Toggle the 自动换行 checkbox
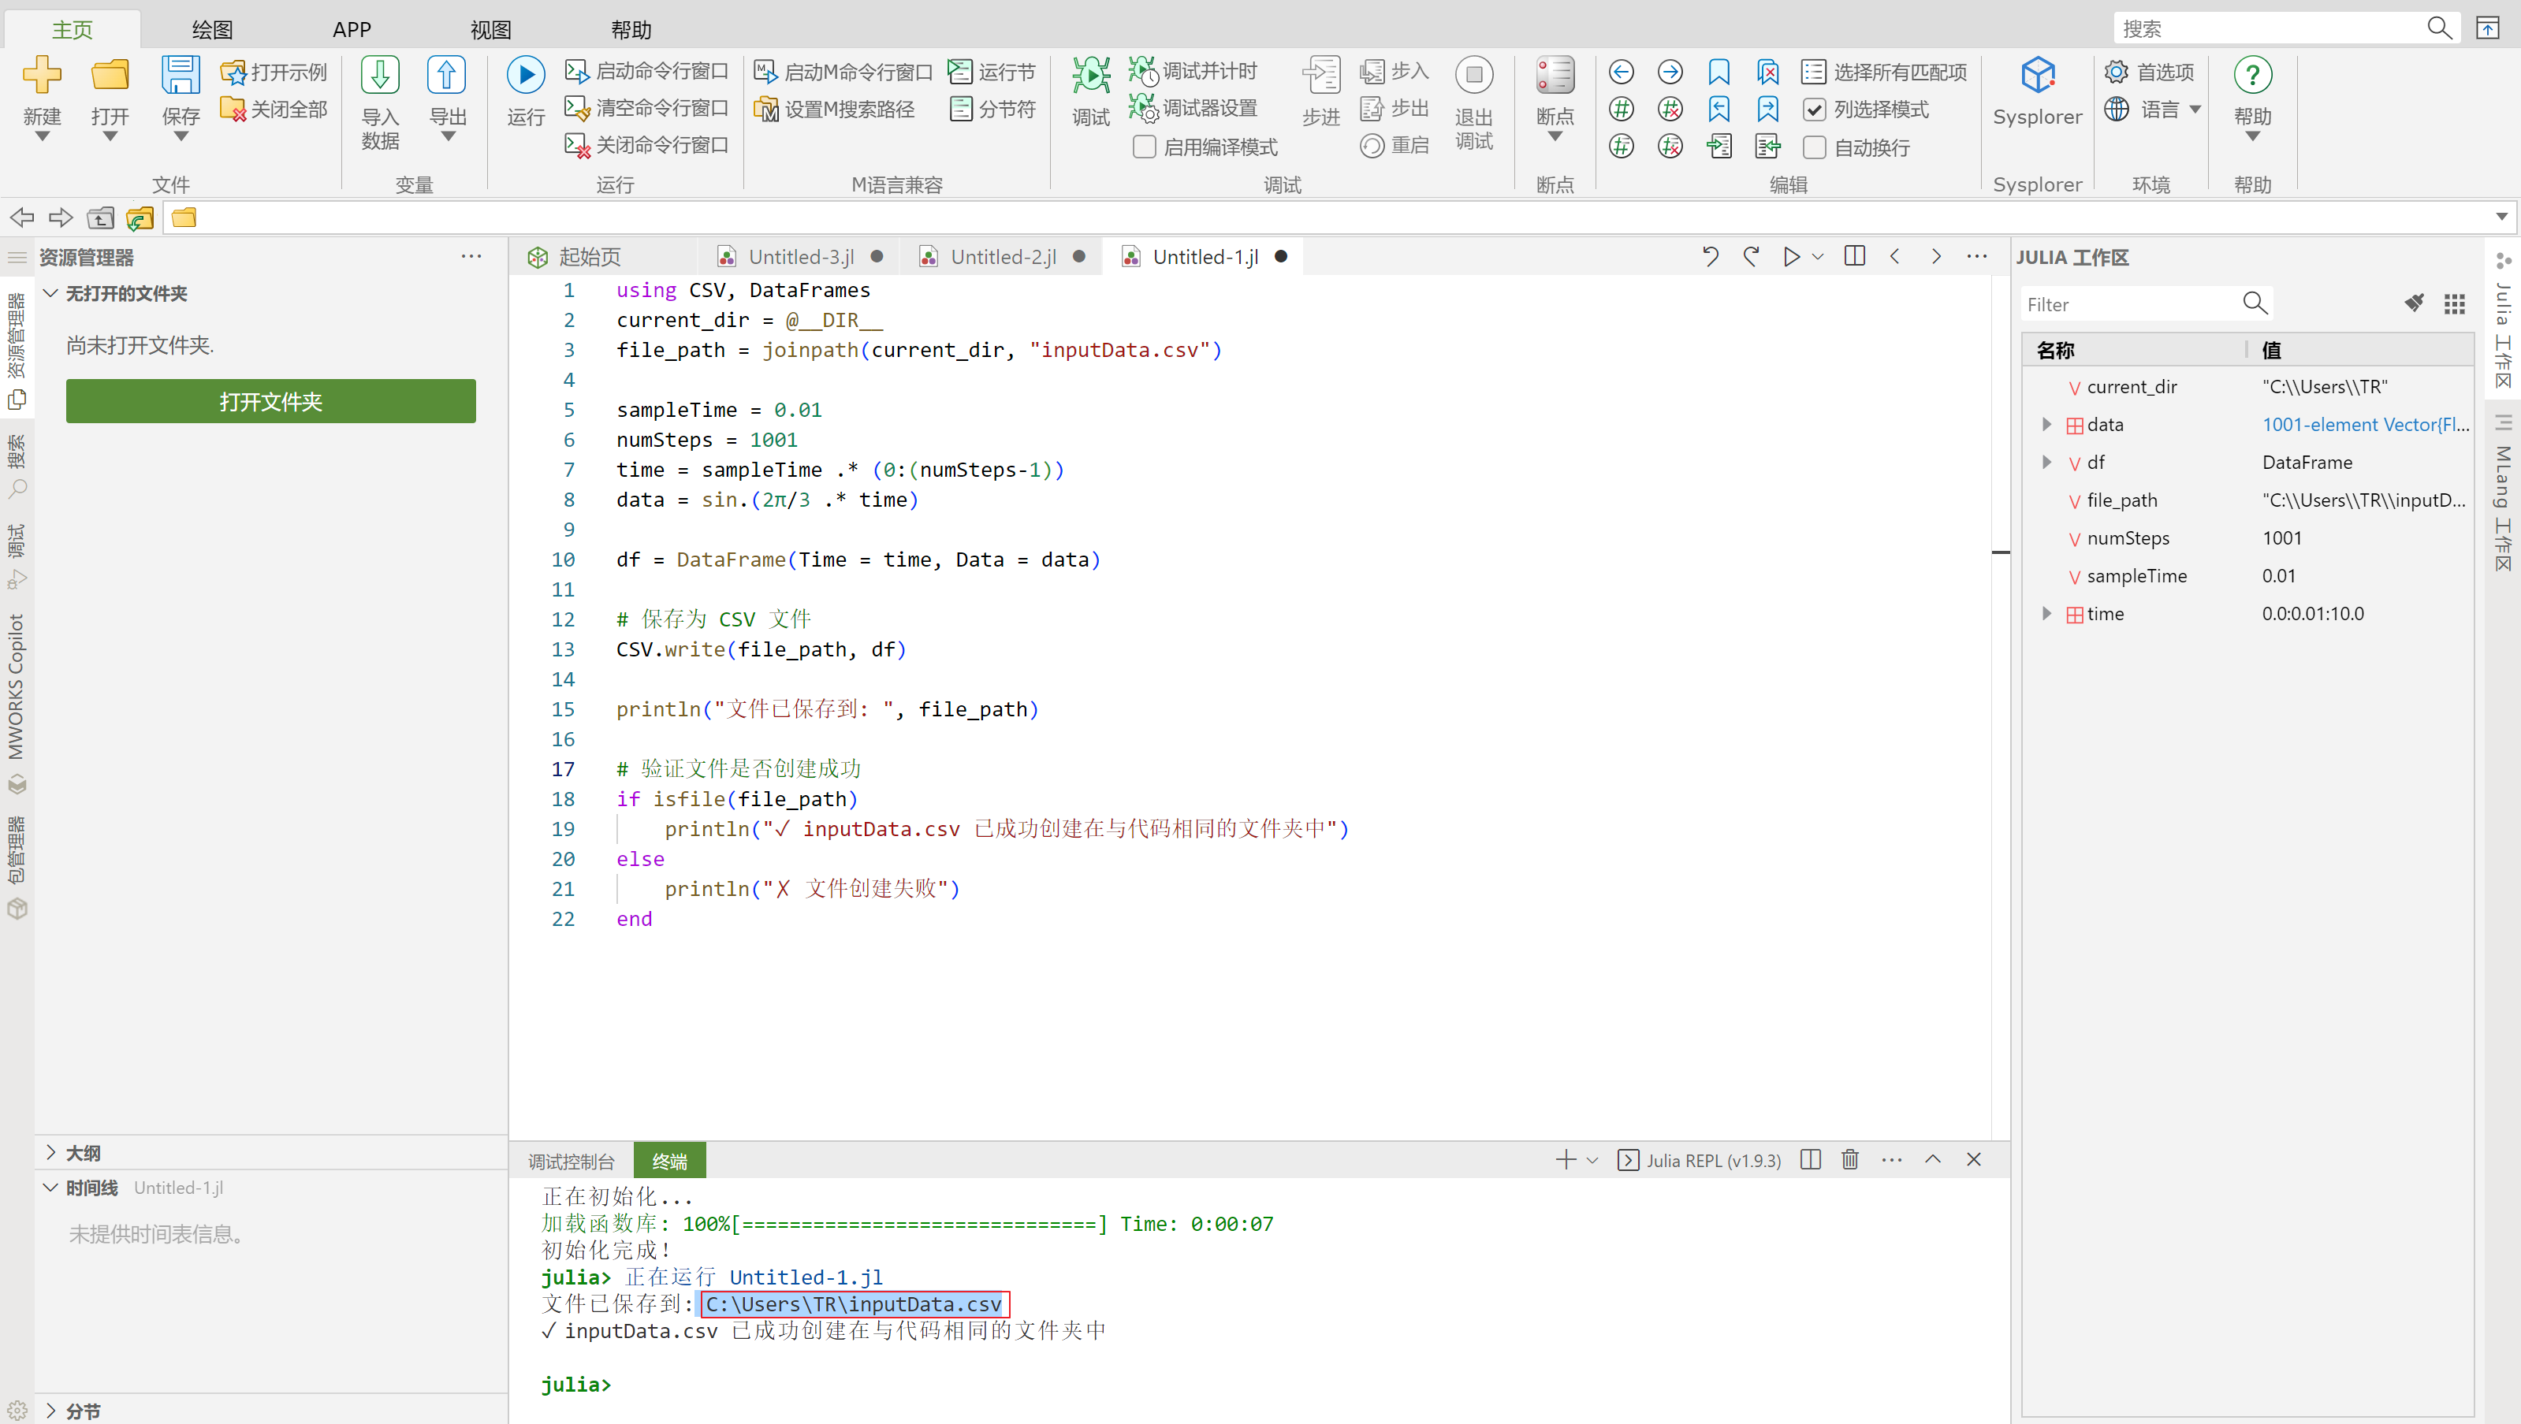The width and height of the screenshot is (2521, 1424). [1815, 147]
